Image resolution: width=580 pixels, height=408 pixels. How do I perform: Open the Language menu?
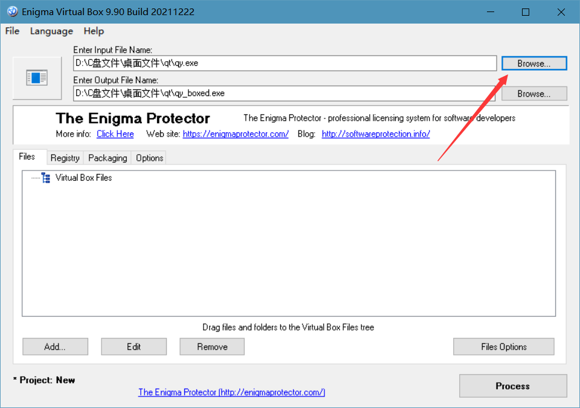tap(51, 31)
